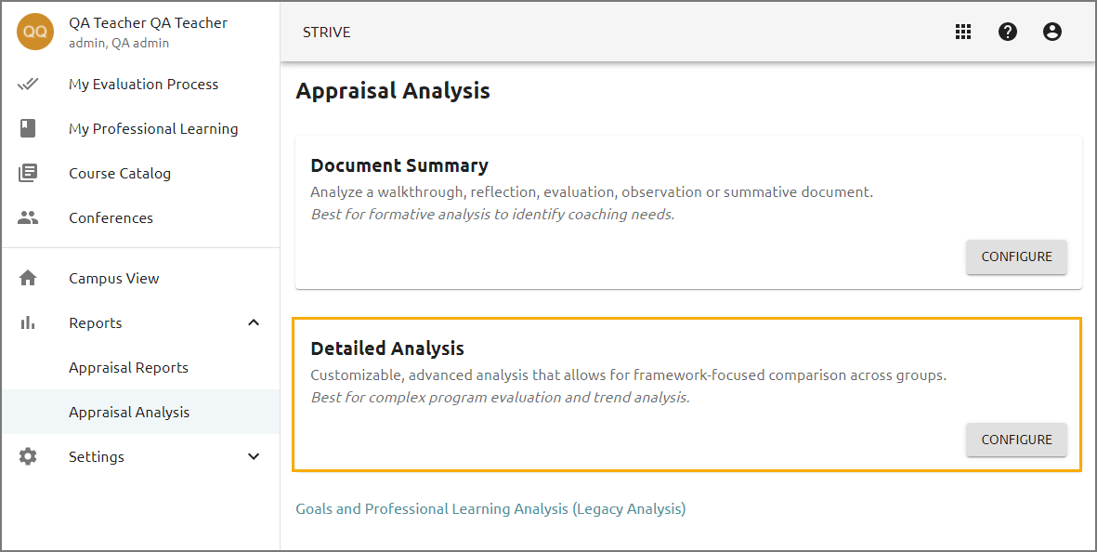Click the Conferences people icon
The height and width of the screenshot is (552, 1097).
click(28, 218)
